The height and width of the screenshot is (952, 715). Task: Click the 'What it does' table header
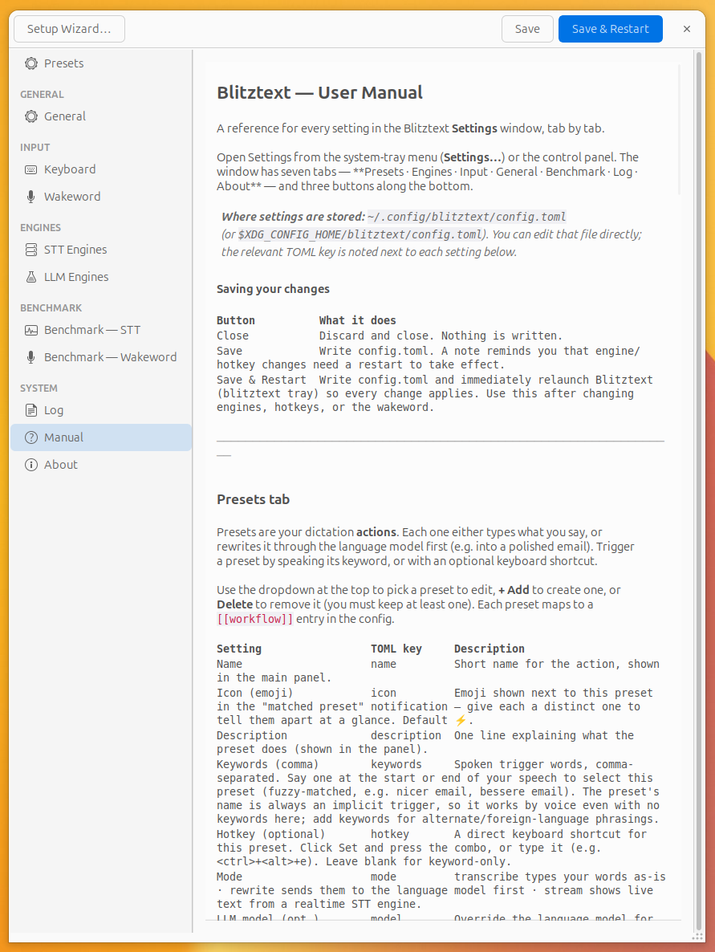click(x=358, y=320)
